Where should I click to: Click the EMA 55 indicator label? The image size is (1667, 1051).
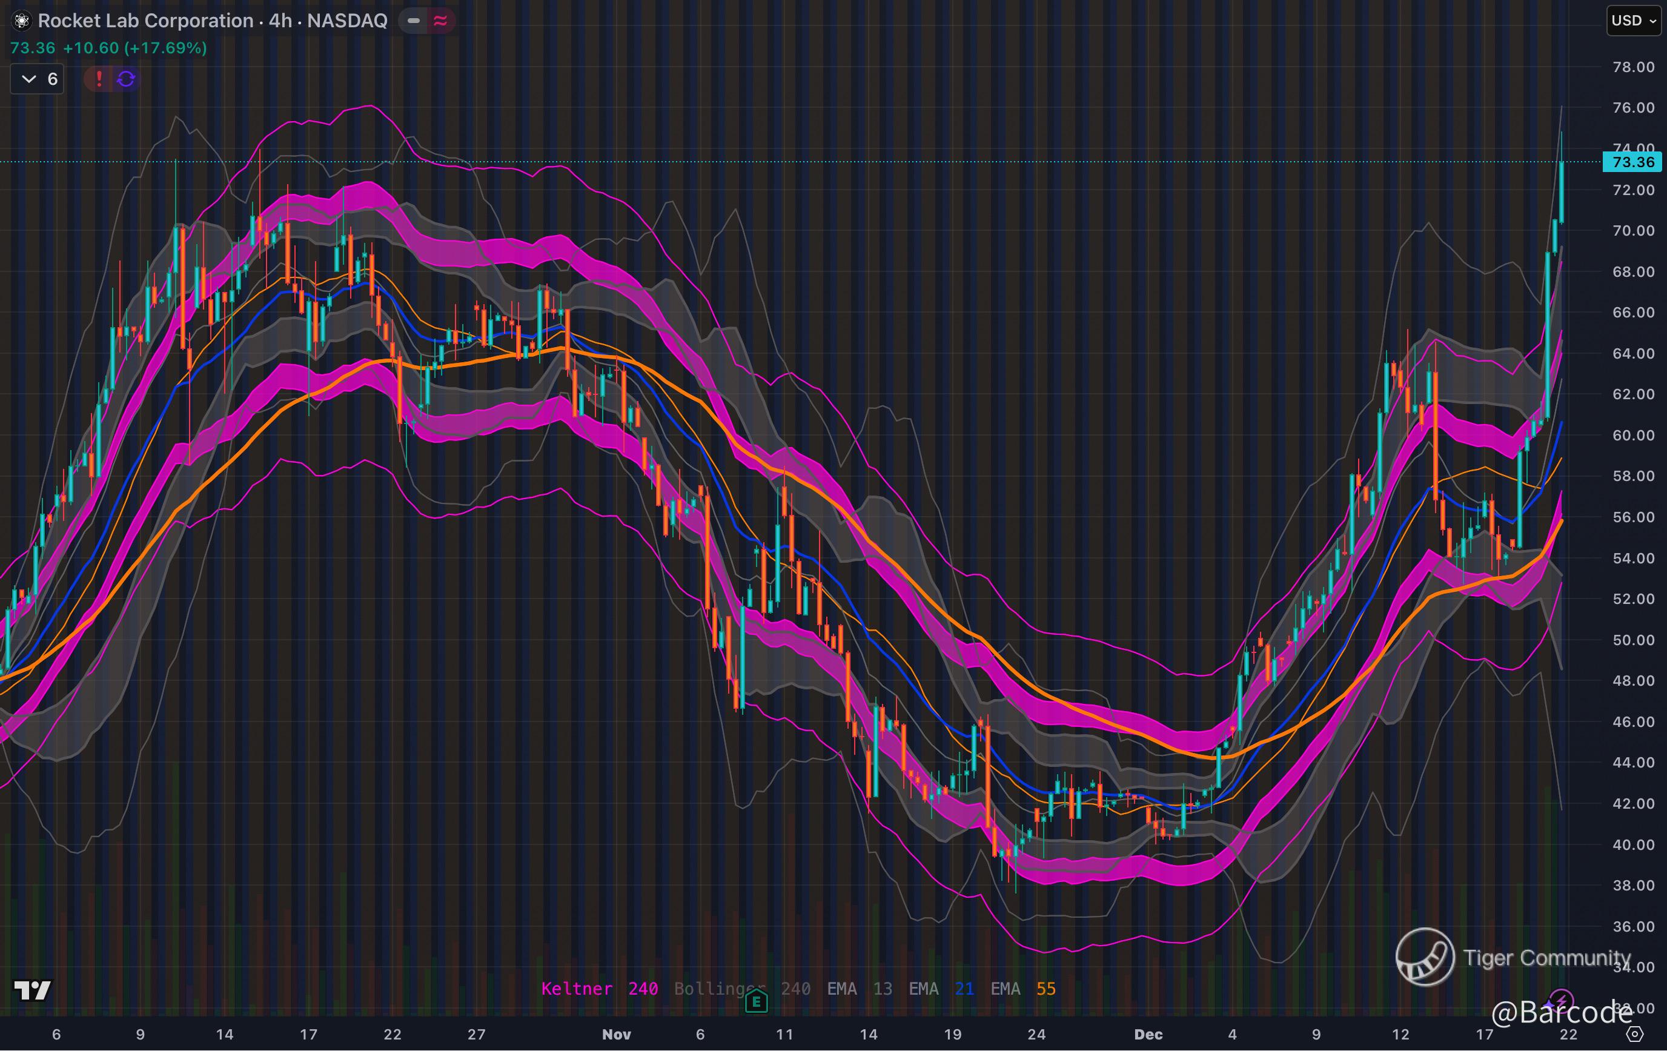point(1022,989)
